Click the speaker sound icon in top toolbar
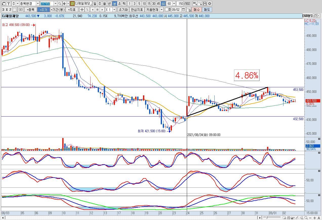 click(x=64, y=4)
